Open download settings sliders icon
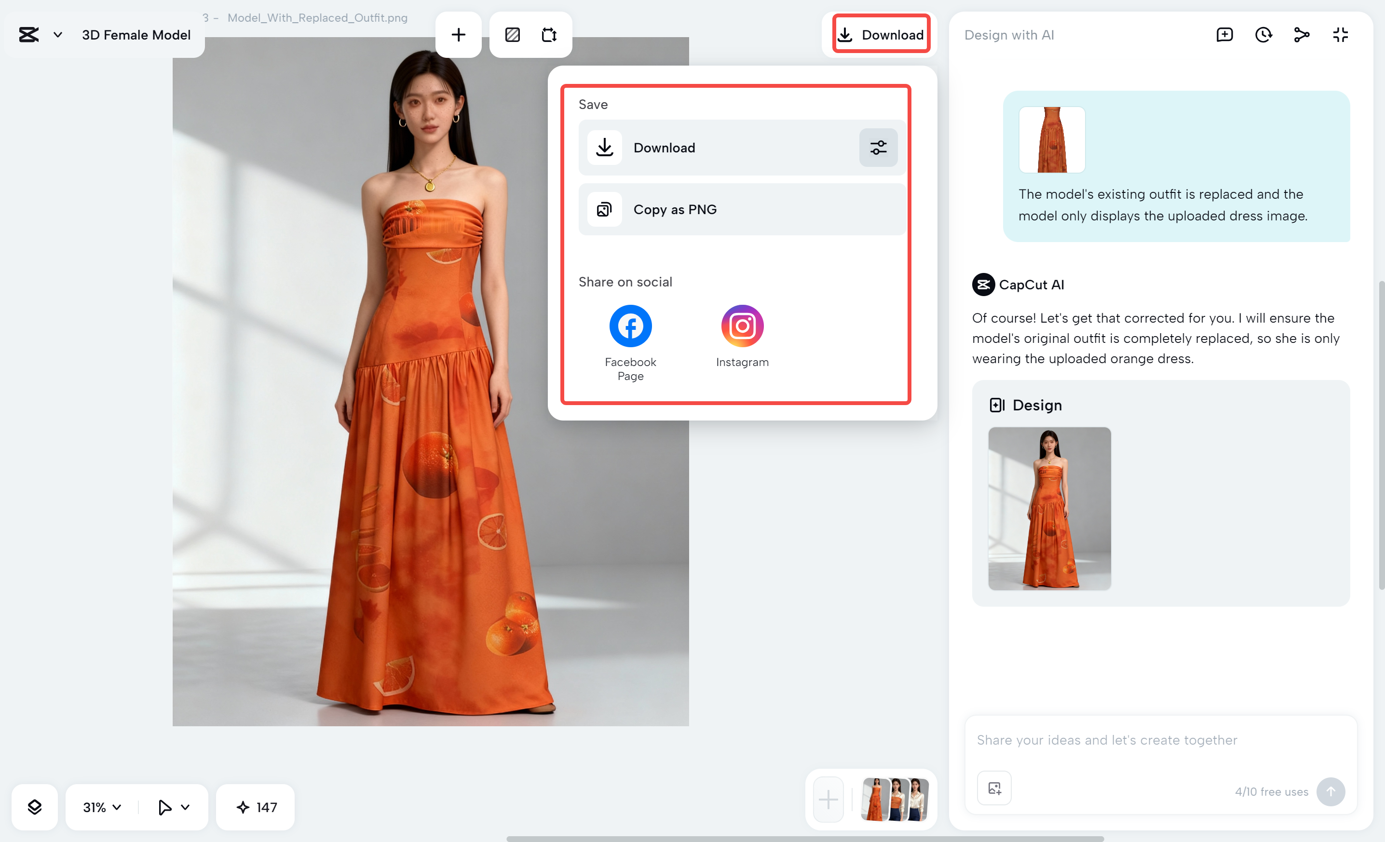The height and width of the screenshot is (842, 1385). click(x=878, y=148)
